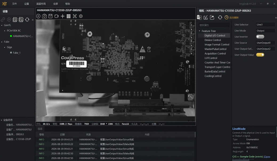Collapse the device sidebar with double chevron
Viewport: 277px width, 161px height.
[x=33, y=20]
